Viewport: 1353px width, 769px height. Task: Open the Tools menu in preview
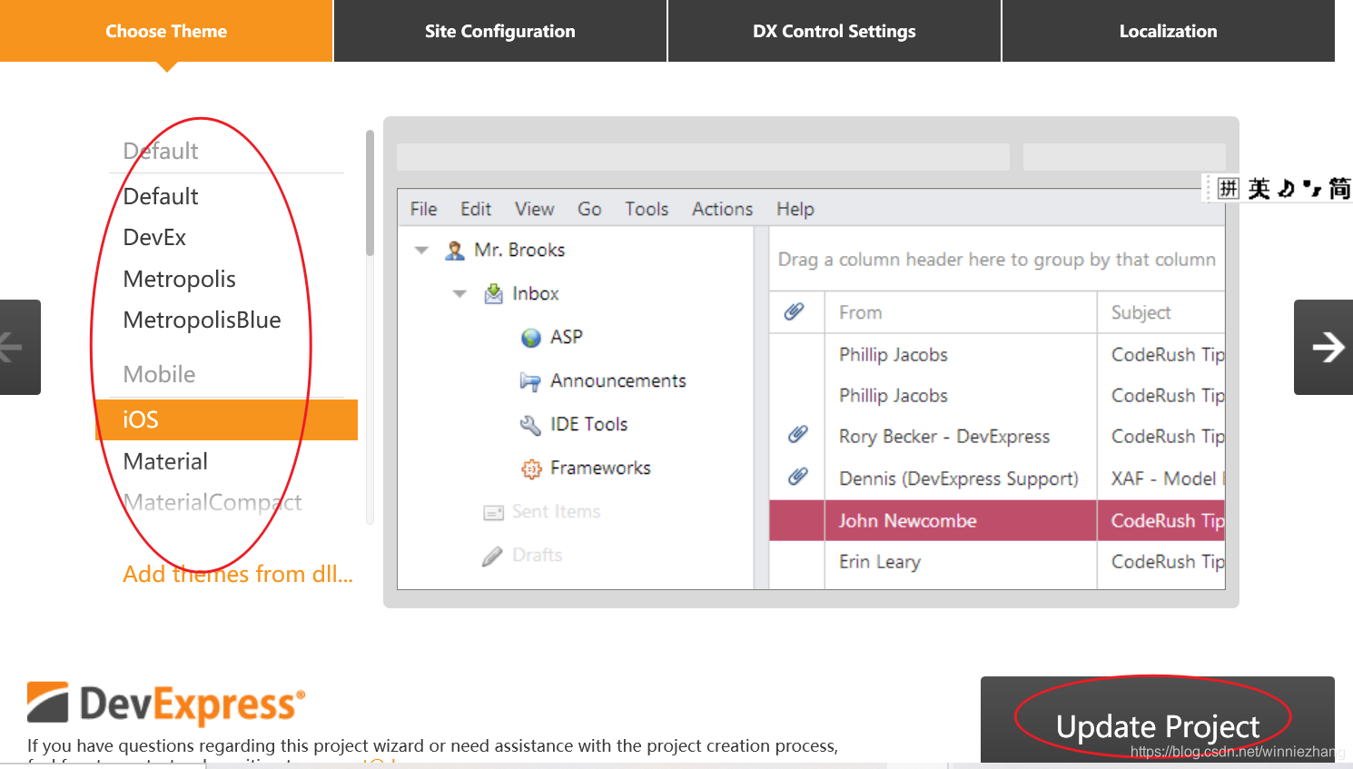[x=647, y=209]
